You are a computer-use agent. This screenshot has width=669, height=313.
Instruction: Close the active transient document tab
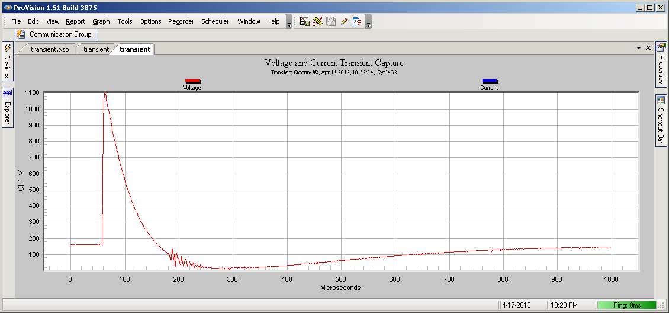[x=648, y=48]
